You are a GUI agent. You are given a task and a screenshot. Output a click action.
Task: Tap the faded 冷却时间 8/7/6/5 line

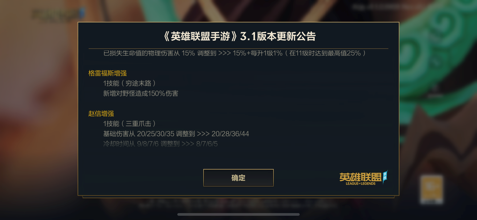tap(161, 144)
